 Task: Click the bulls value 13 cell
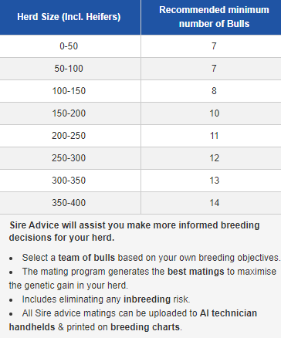point(211,181)
